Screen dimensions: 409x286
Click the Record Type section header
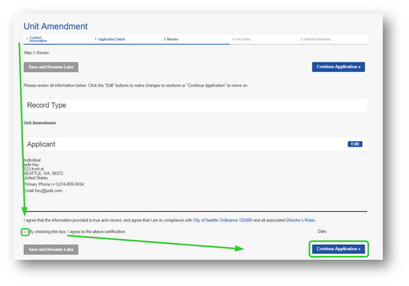click(46, 105)
